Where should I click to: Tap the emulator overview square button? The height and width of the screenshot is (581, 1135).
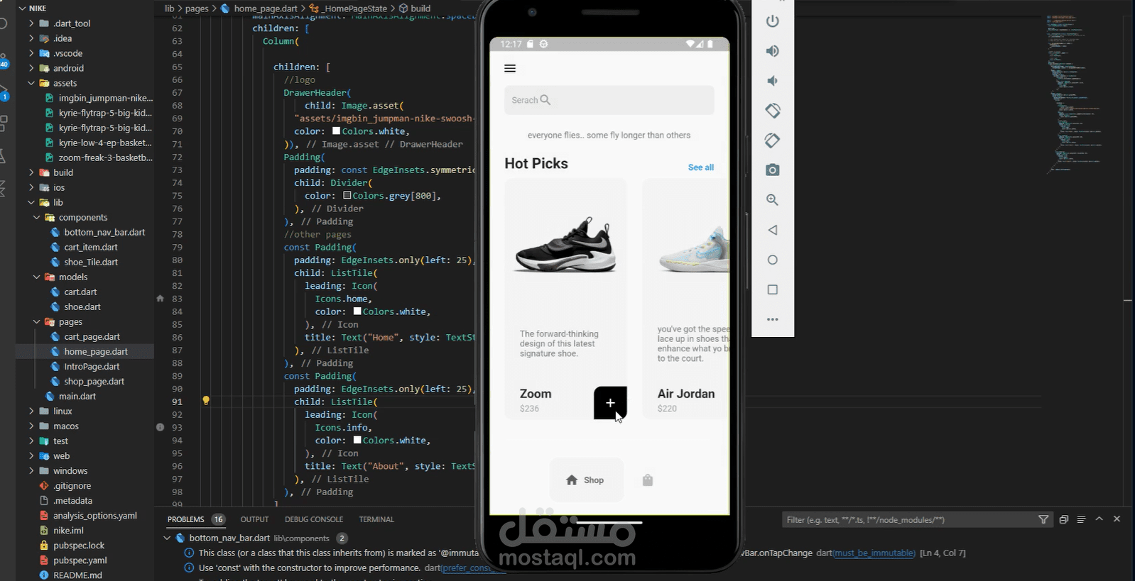coord(772,289)
